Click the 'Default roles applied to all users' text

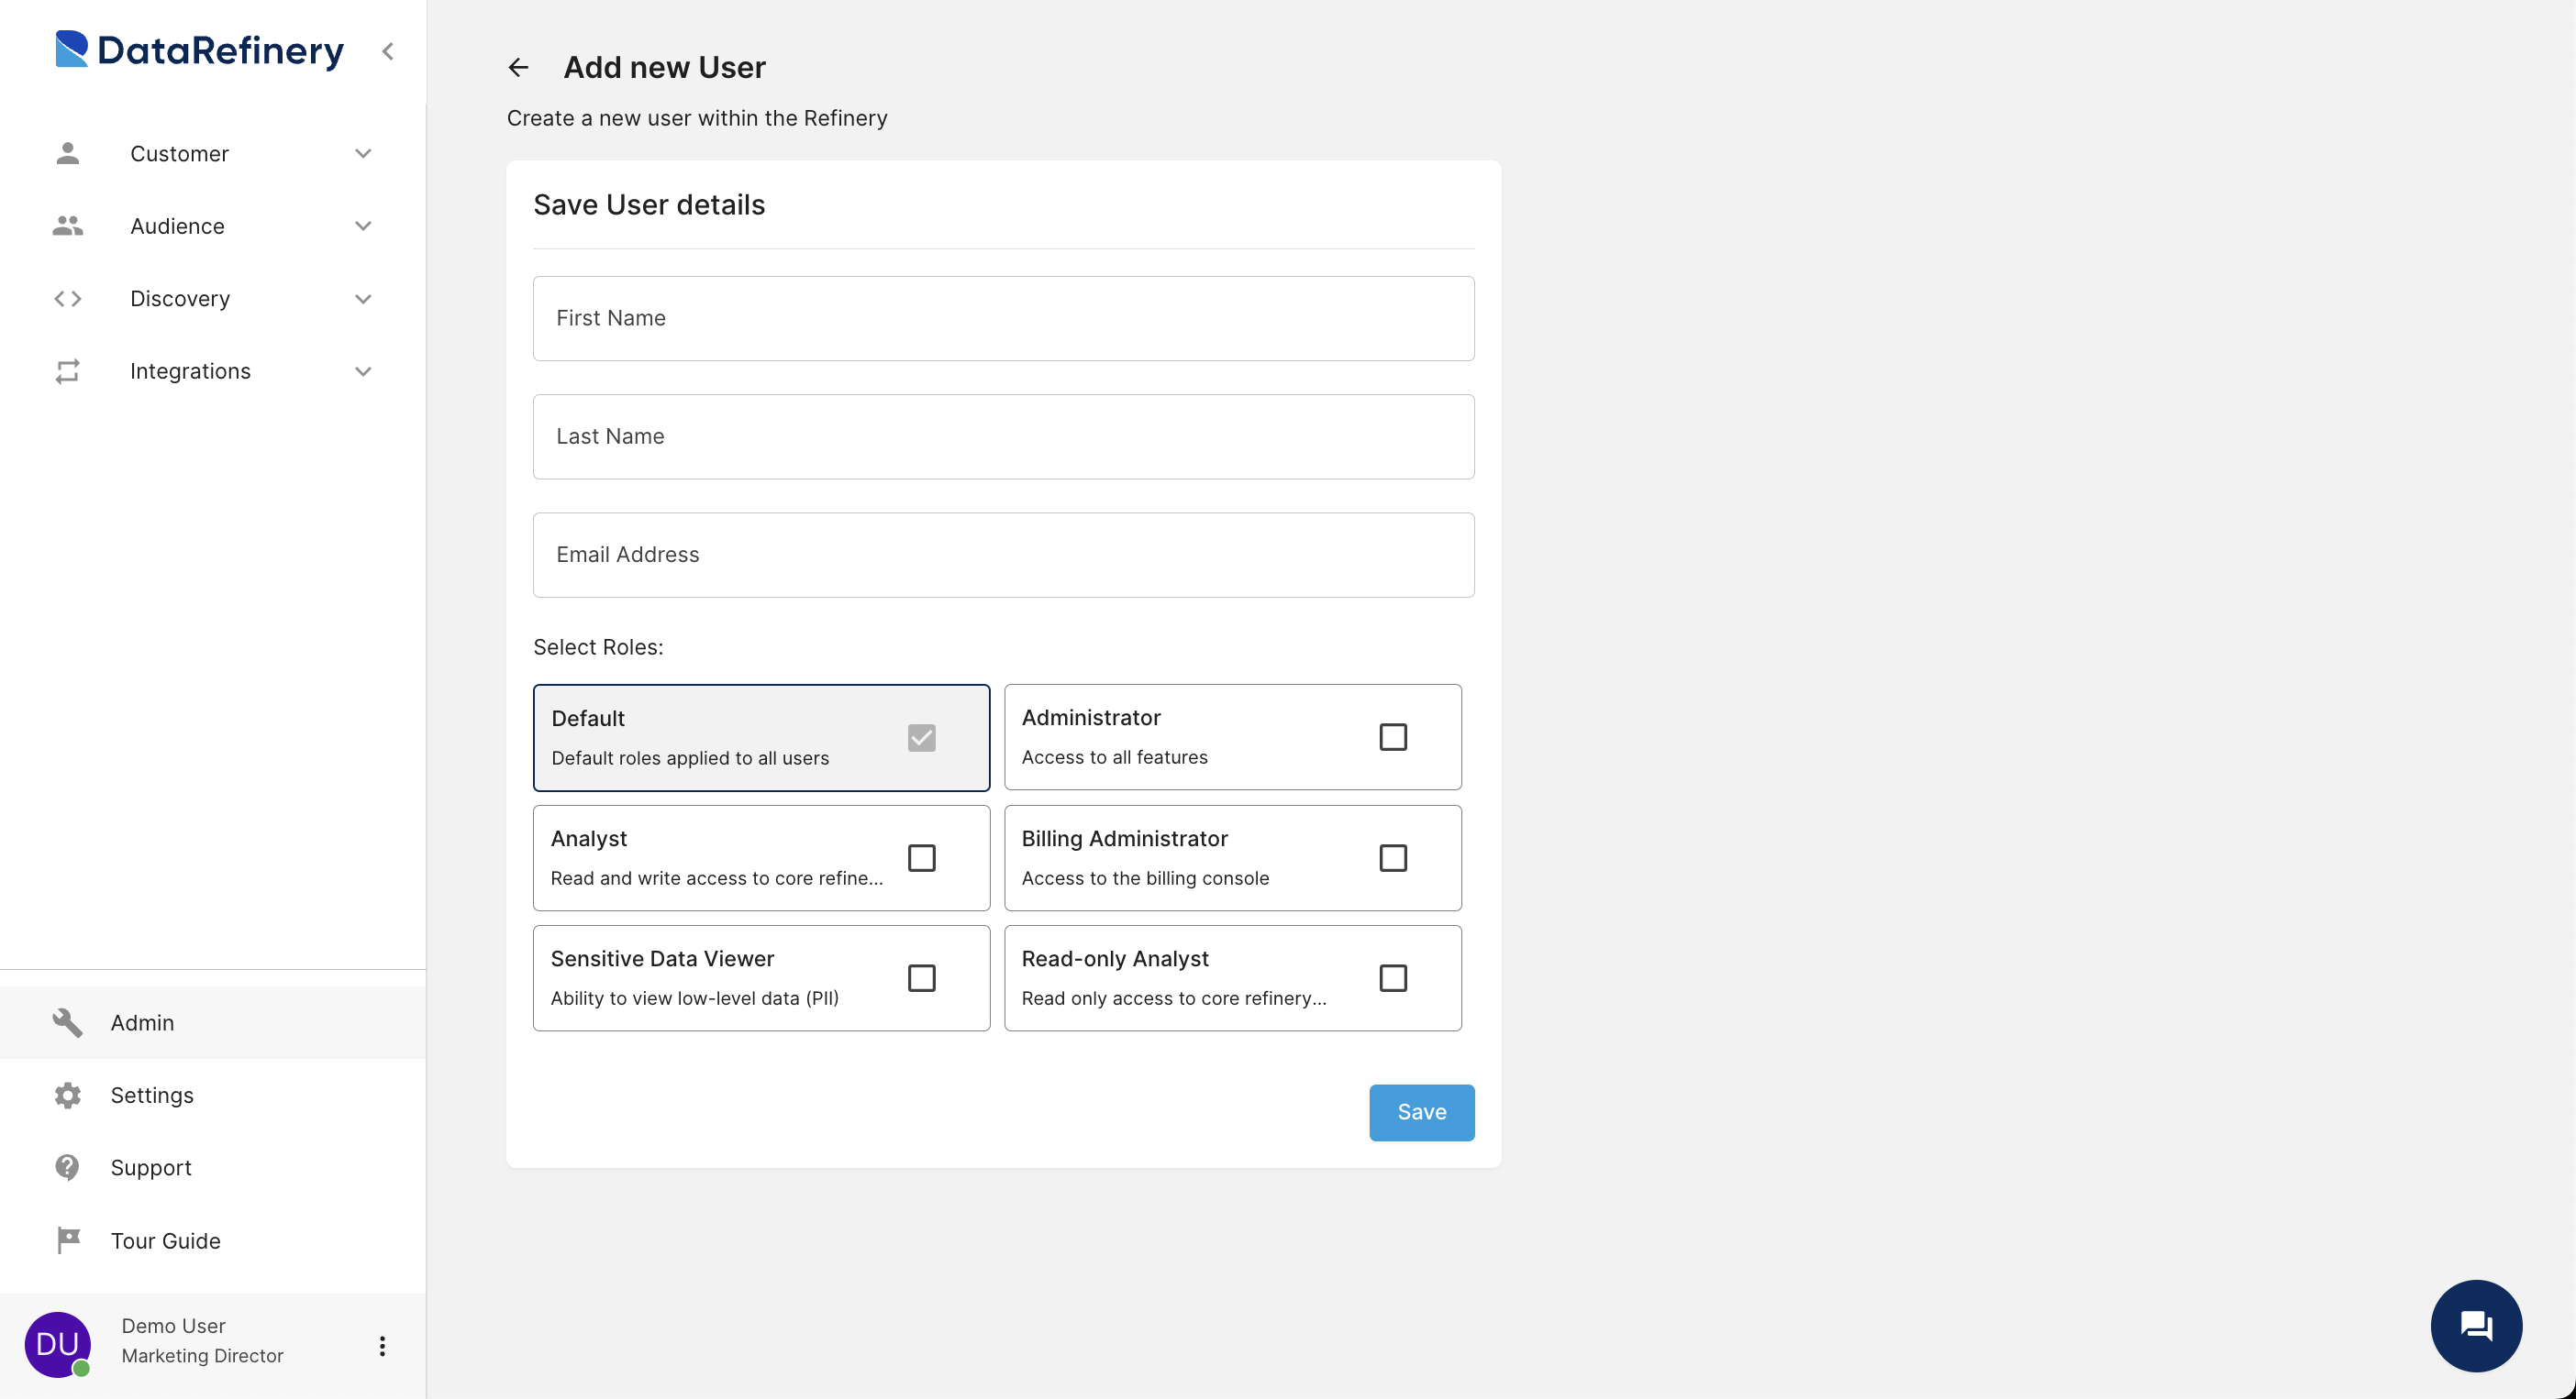click(x=690, y=757)
